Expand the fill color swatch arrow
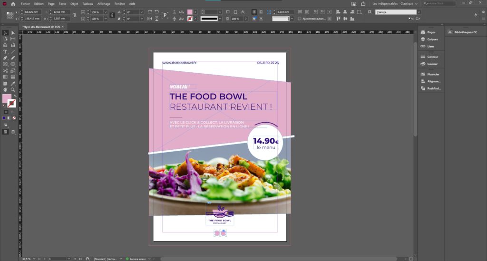The width and height of the screenshot is (487, 261). (195, 12)
